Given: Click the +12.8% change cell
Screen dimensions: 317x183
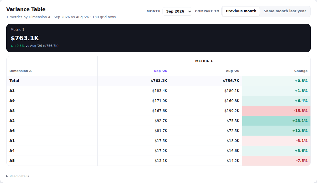Looking at the screenshot, I should coord(276,131).
